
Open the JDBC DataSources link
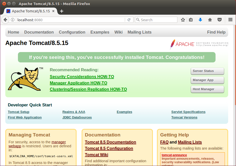click(x=77, y=117)
